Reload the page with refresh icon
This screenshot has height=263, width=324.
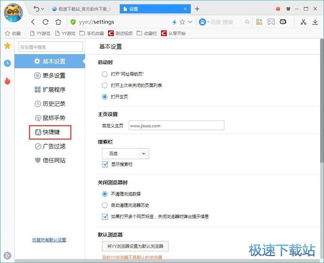tap(45, 22)
